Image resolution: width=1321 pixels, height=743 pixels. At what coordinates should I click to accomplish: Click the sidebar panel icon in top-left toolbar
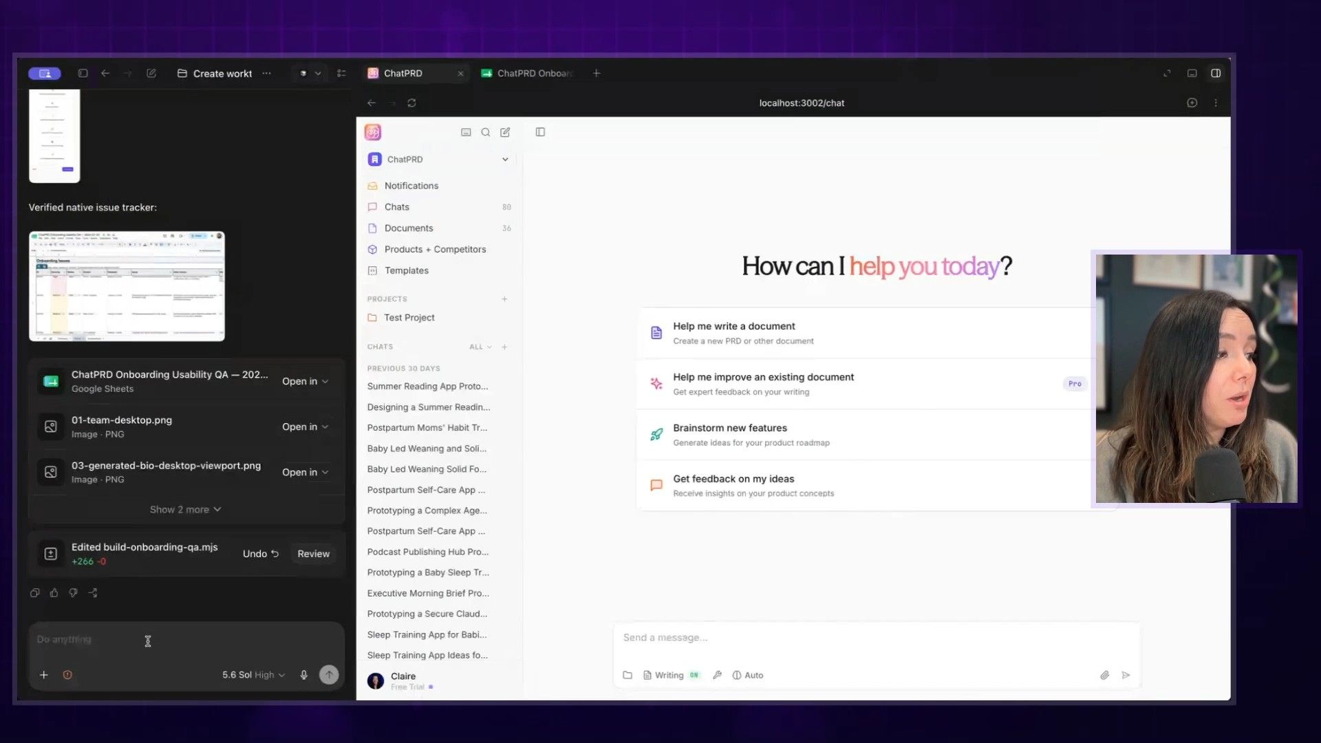[83, 73]
